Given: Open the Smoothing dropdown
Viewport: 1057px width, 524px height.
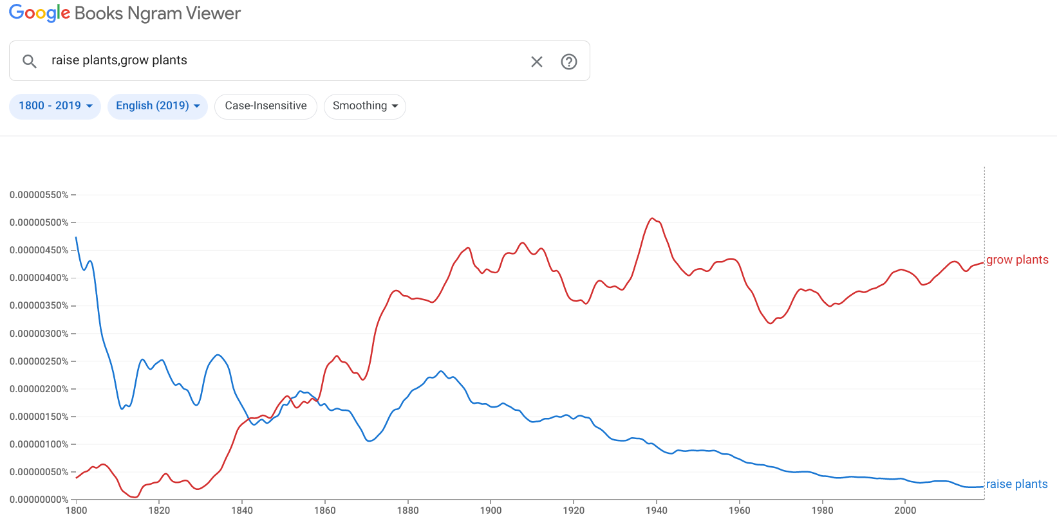Looking at the screenshot, I should tap(364, 106).
